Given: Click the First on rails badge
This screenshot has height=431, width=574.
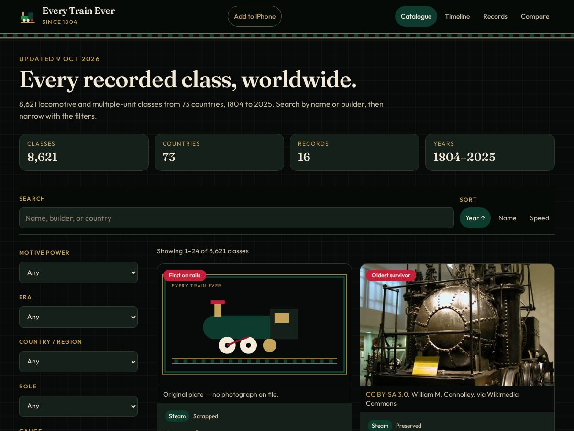Looking at the screenshot, I should 185,275.
